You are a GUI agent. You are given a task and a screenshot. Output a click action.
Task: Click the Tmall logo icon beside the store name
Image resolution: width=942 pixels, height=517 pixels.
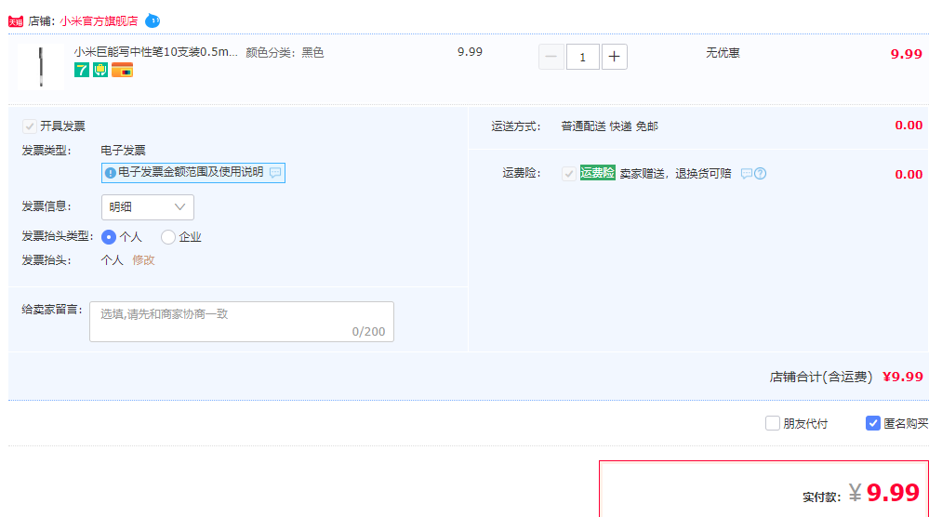coord(16,21)
